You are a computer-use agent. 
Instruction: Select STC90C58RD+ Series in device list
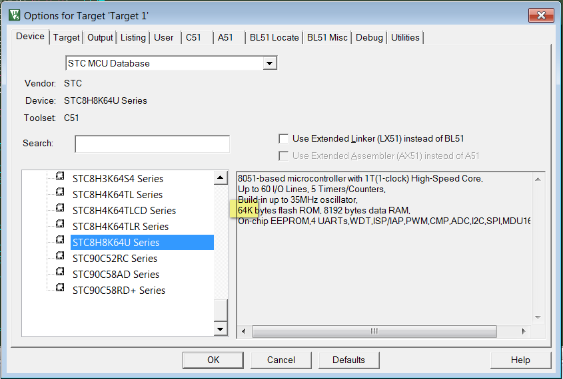[x=119, y=291]
